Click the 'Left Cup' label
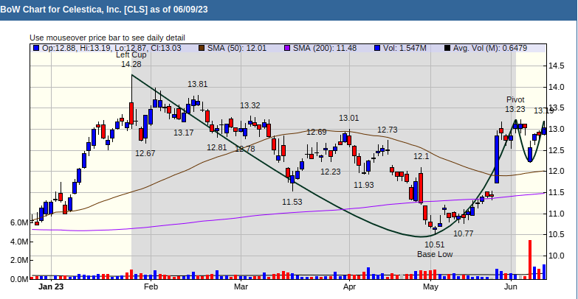Viewport: 578px width, 299px height. (x=131, y=55)
